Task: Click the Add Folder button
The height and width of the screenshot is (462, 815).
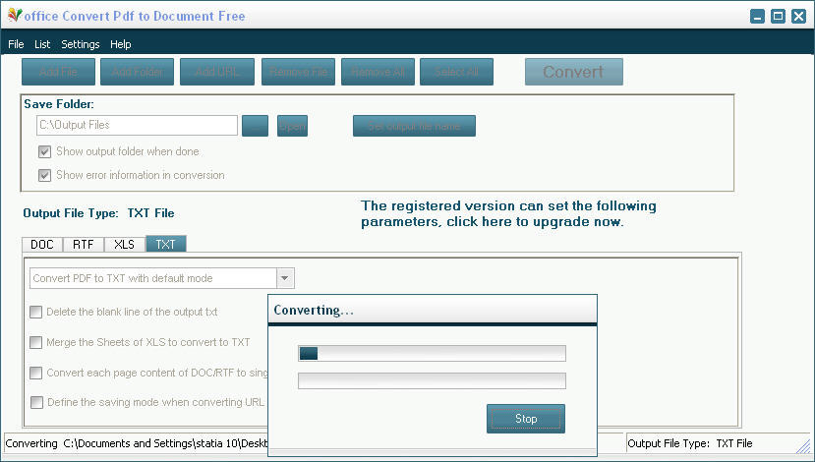Action: click(138, 72)
